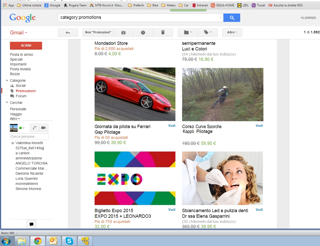
Task: Open the dentist teeth whitening image
Action: tap(222, 178)
